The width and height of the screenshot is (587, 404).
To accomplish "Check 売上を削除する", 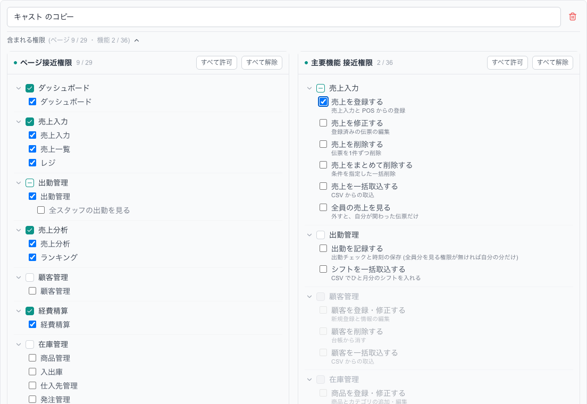I will pos(323,144).
